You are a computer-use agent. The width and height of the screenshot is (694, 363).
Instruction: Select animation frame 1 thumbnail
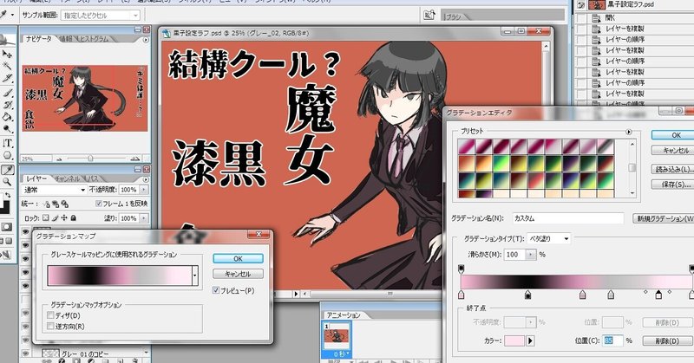tap(337, 337)
